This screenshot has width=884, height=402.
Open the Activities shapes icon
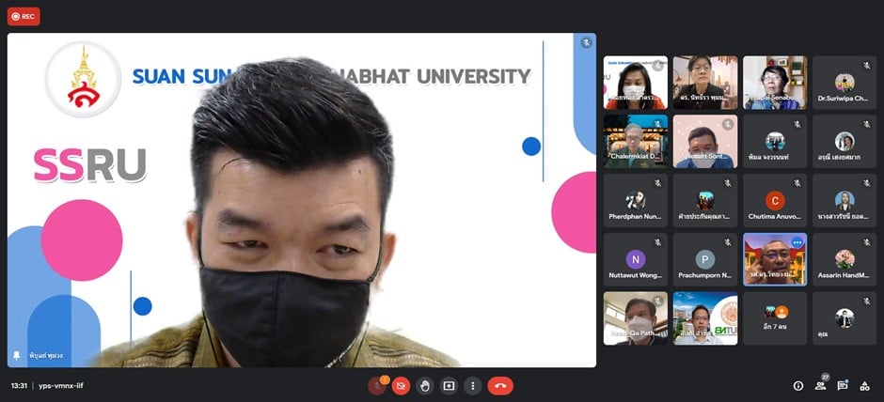click(865, 385)
